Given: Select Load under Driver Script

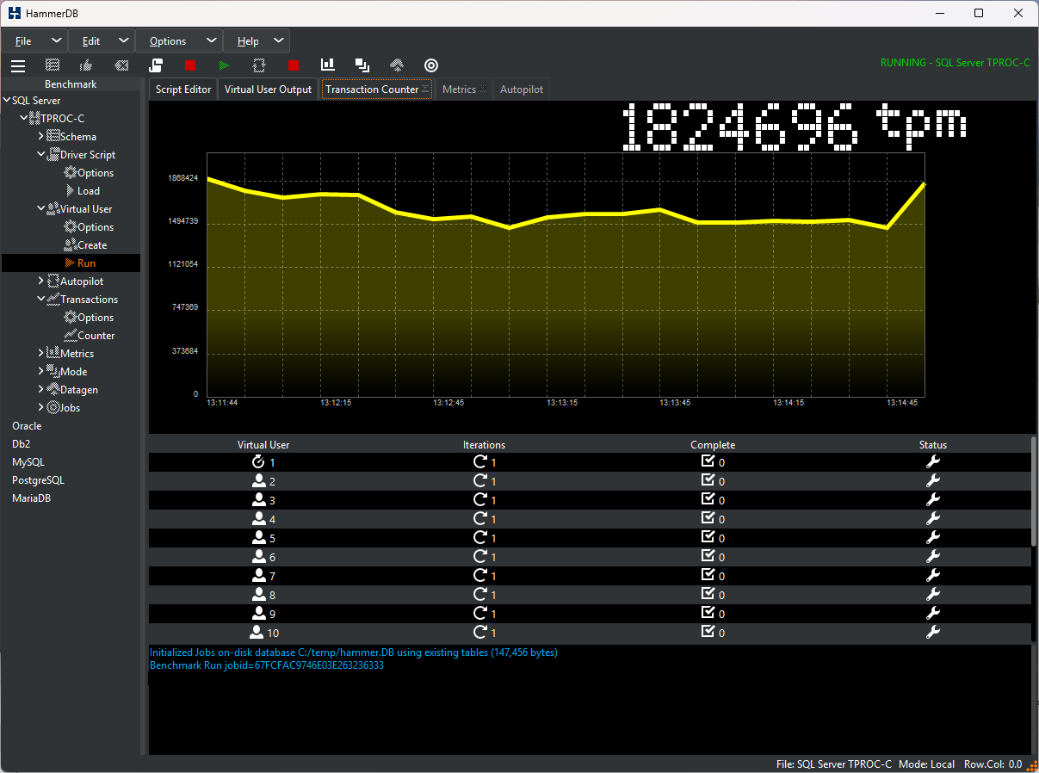Looking at the screenshot, I should click(89, 191).
